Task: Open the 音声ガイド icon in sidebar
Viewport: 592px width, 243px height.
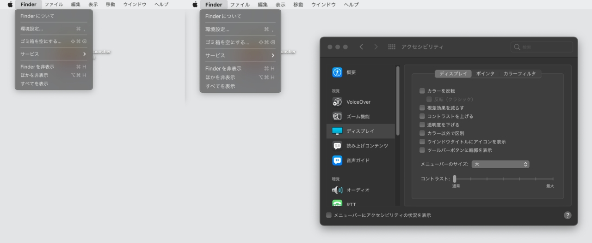Action: click(x=337, y=160)
